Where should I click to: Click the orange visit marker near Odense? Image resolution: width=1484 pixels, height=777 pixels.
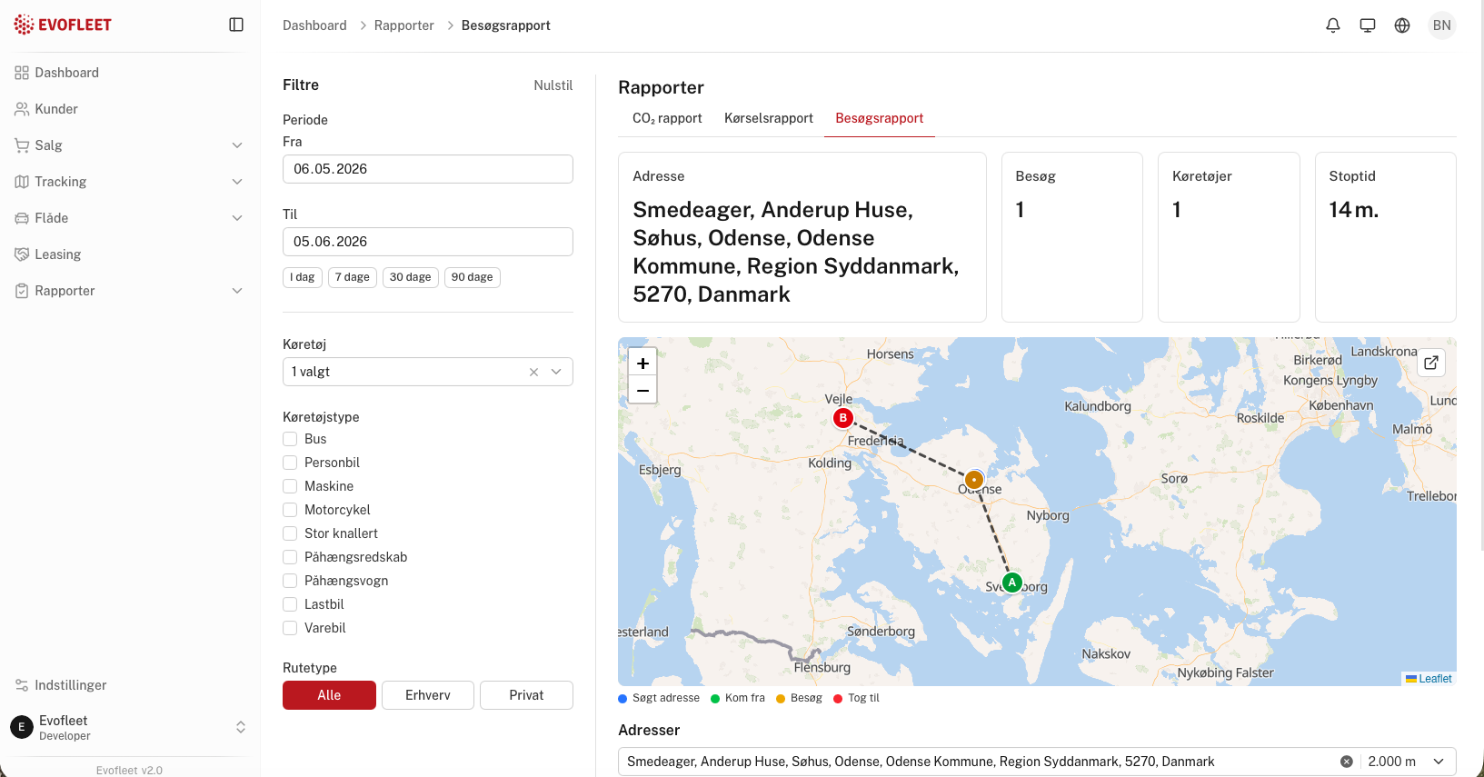974,479
